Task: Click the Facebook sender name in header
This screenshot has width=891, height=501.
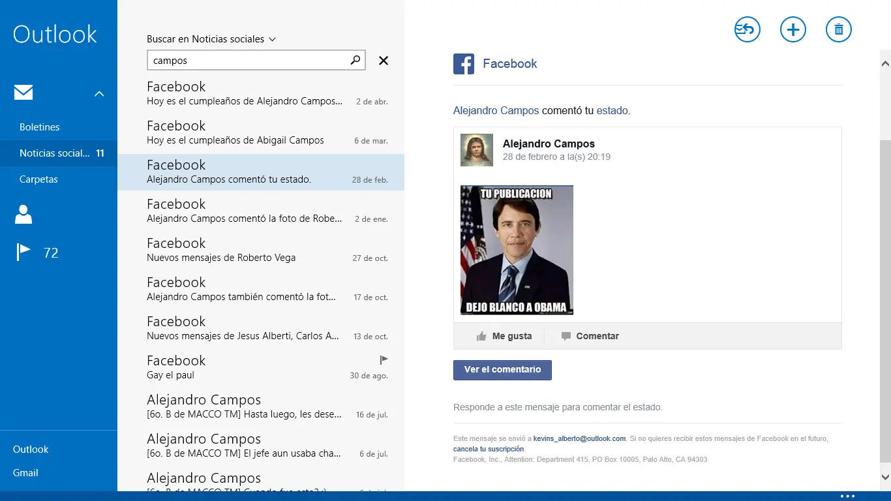Action: [x=509, y=64]
